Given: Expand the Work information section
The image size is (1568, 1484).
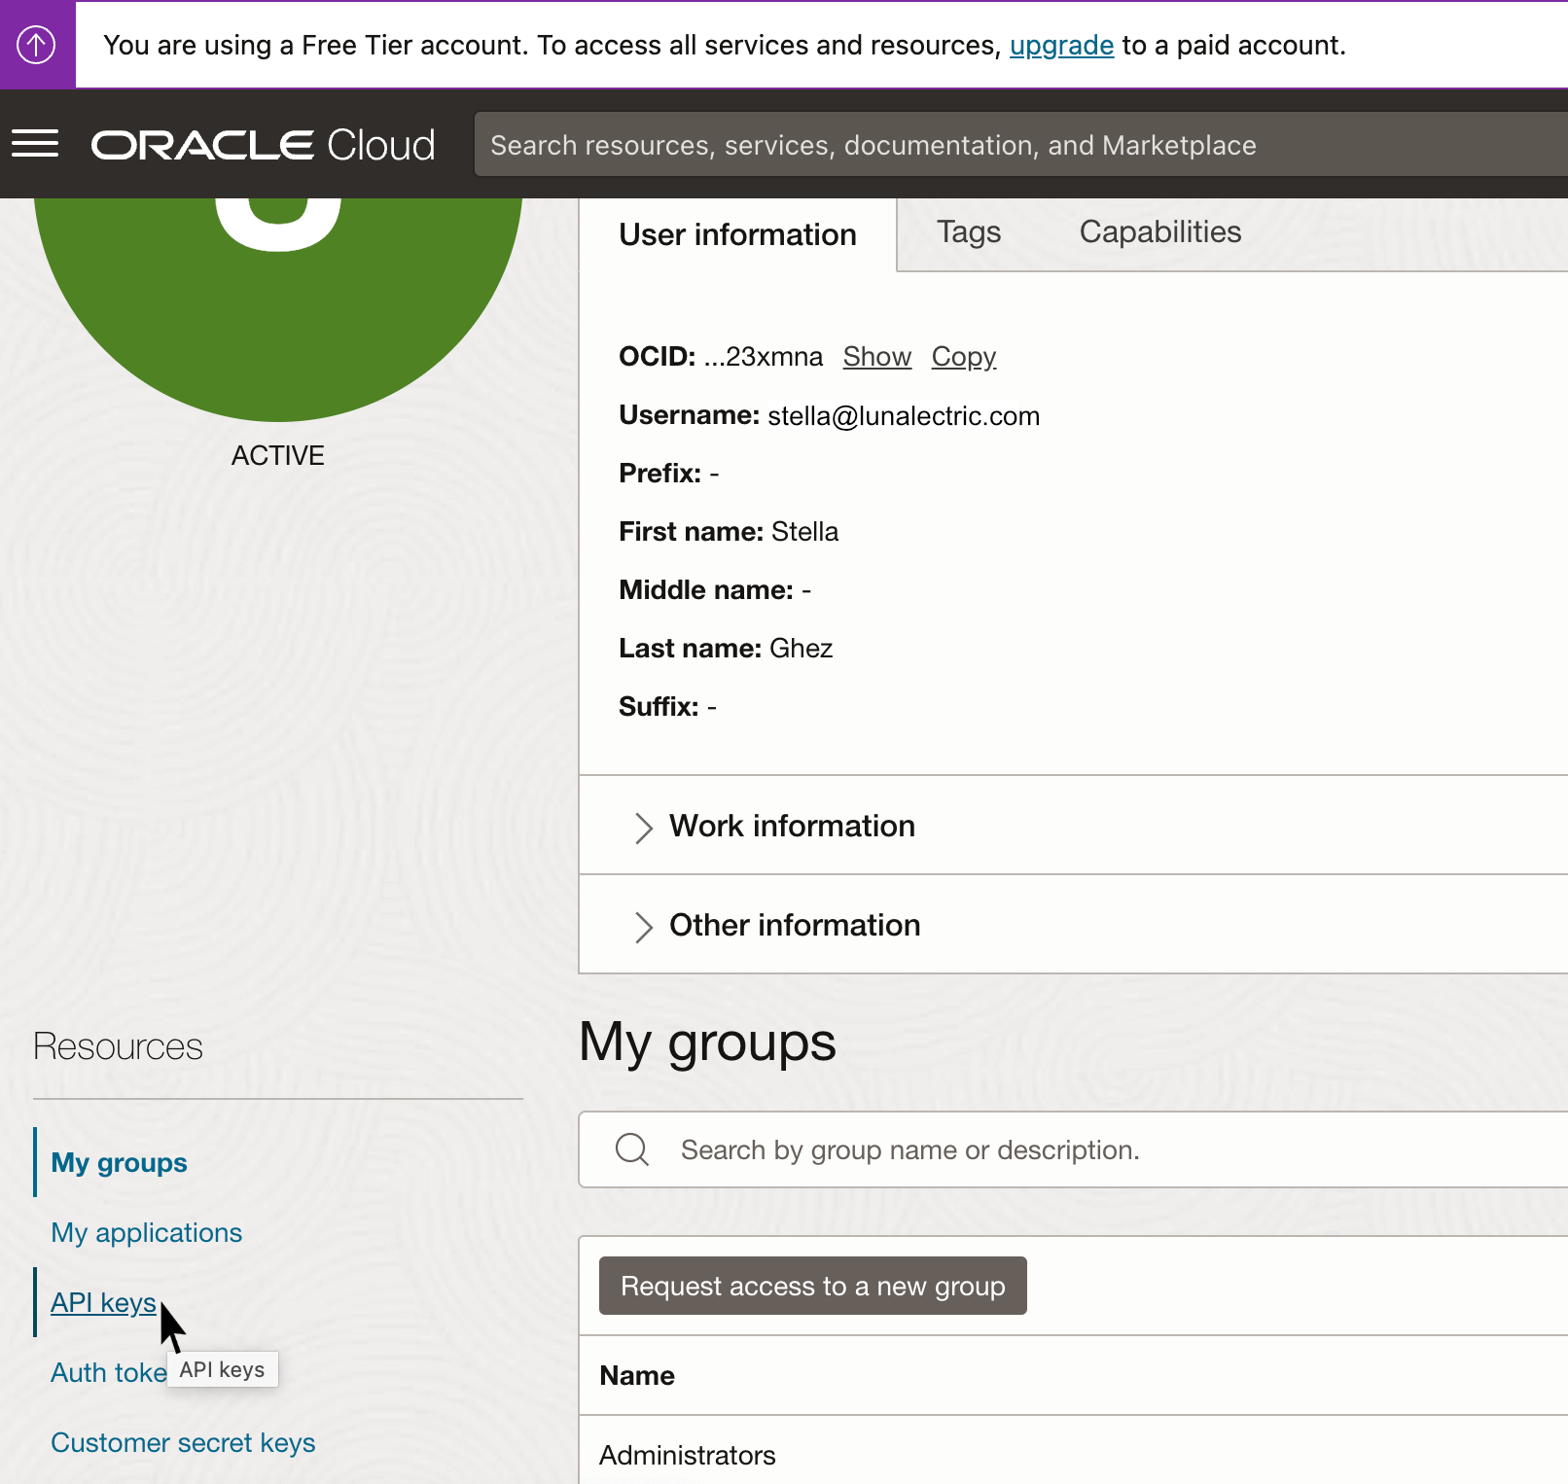Looking at the screenshot, I should tap(791, 826).
